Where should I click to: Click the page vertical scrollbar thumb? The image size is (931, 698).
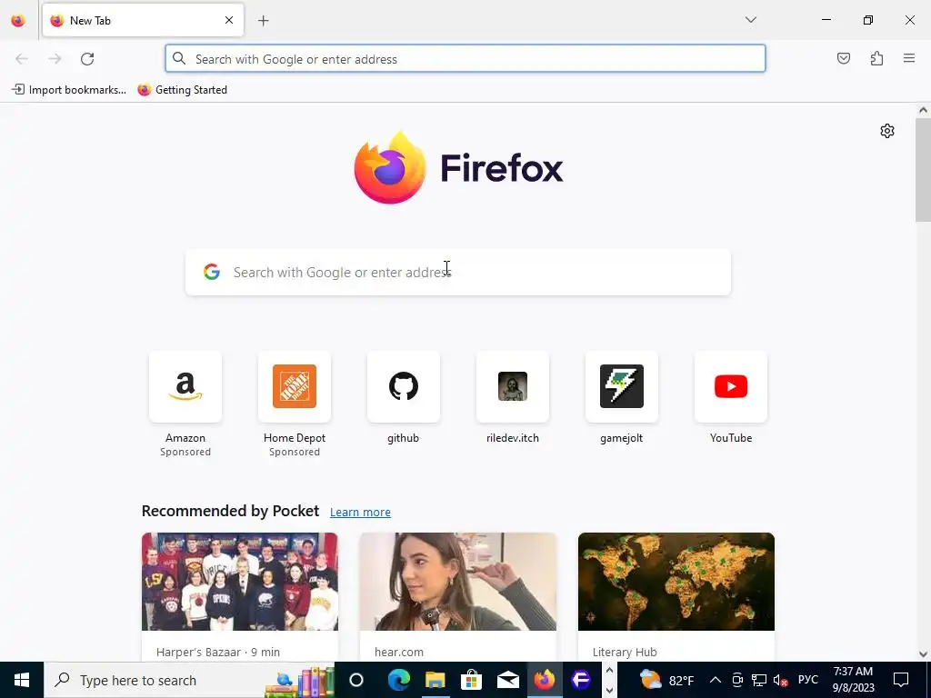[x=923, y=170]
